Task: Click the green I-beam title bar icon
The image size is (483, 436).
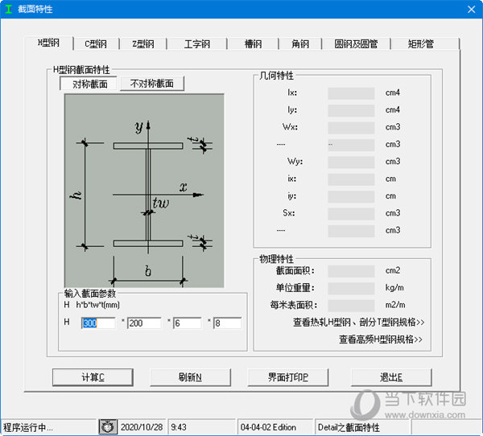Action: [9, 9]
